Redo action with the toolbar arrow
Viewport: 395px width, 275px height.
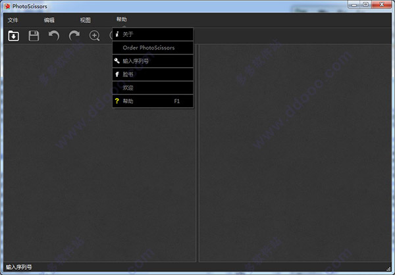[x=74, y=36]
